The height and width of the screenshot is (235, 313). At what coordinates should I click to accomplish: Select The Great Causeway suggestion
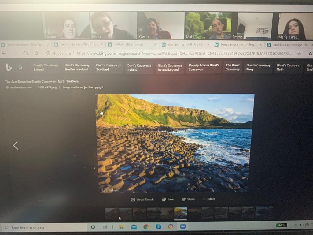click(x=233, y=67)
